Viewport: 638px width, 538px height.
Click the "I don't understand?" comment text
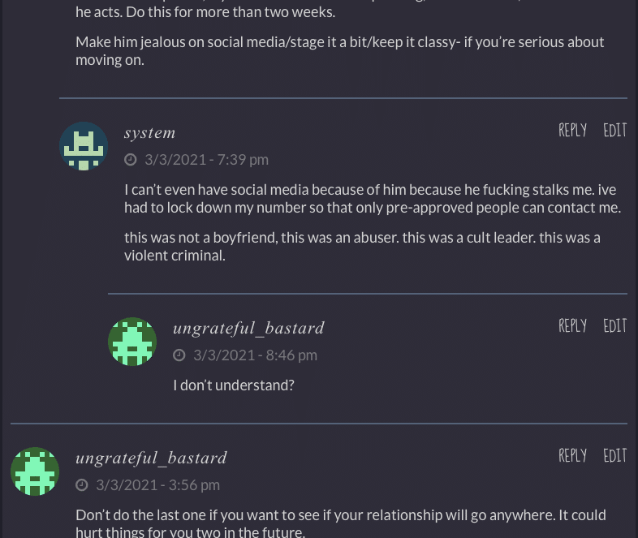pos(234,385)
